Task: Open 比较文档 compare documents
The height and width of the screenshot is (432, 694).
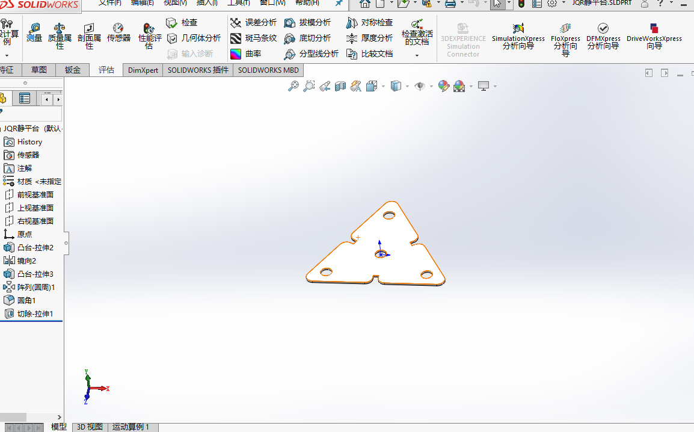Action: coord(370,54)
